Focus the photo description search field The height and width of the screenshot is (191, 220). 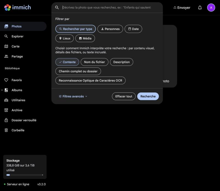pos(107,7)
